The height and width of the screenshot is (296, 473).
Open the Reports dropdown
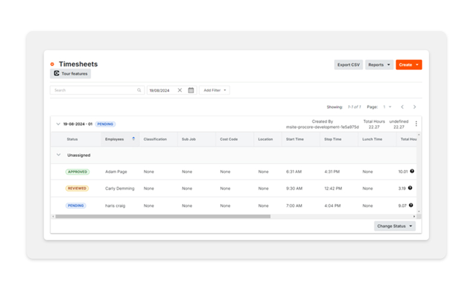tap(378, 65)
